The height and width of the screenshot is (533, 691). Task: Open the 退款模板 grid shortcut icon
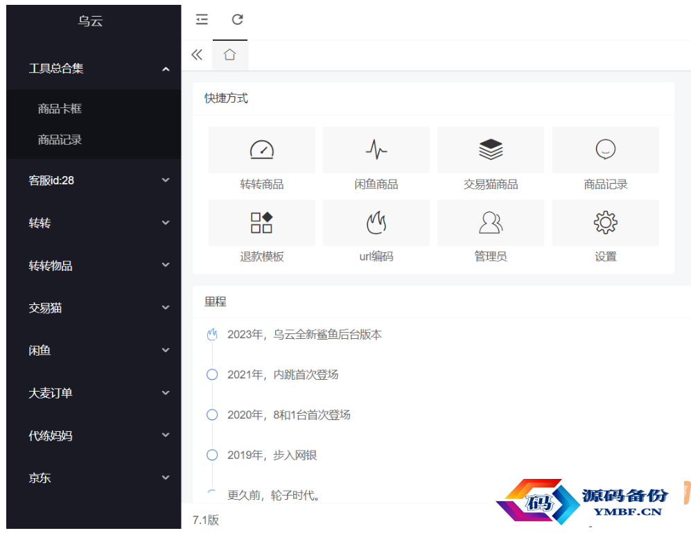point(262,222)
